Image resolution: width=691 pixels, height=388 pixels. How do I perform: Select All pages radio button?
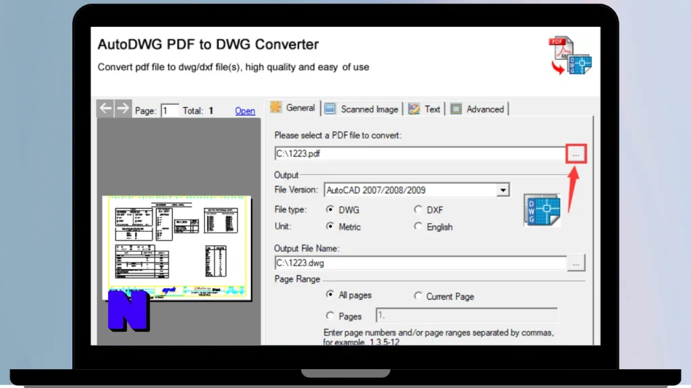[329, 294]
